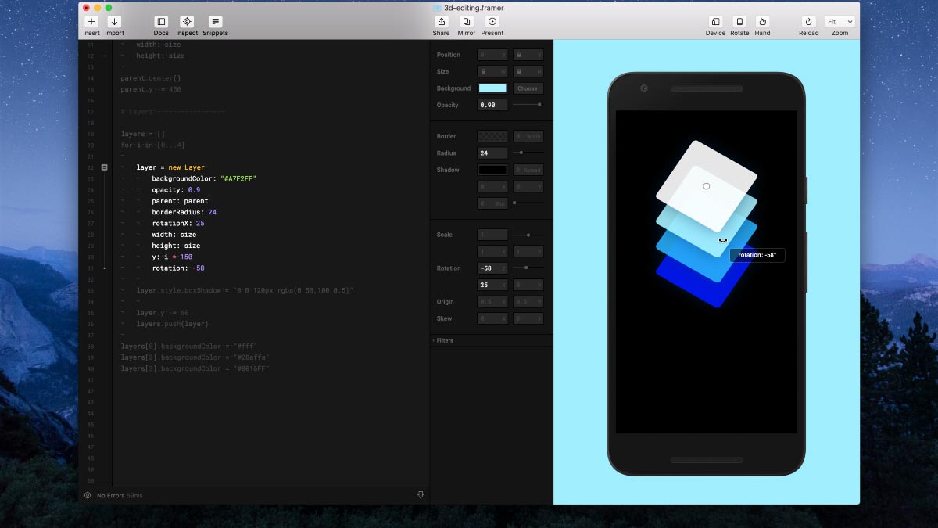Image resolution: width=938 pixels, height=528 pixels.
Task: Click the black Shadow color swatch
Action: (x=492, y=170)
